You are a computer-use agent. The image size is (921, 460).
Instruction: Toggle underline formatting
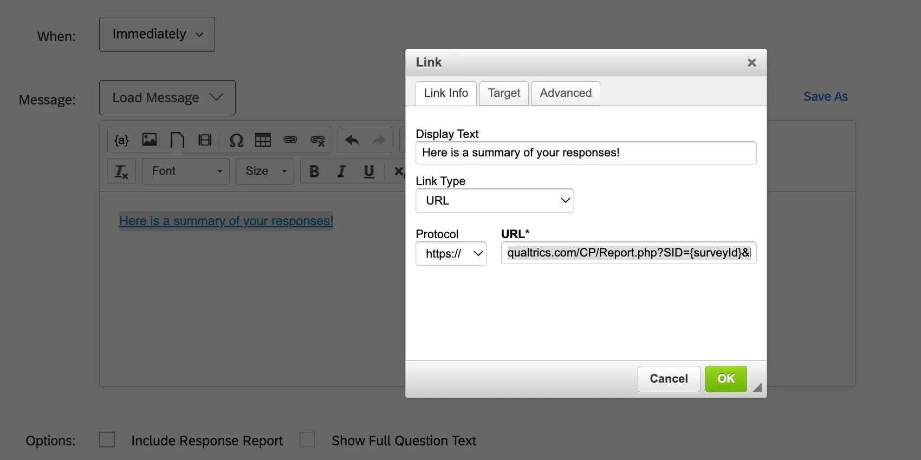coord(369,172)
